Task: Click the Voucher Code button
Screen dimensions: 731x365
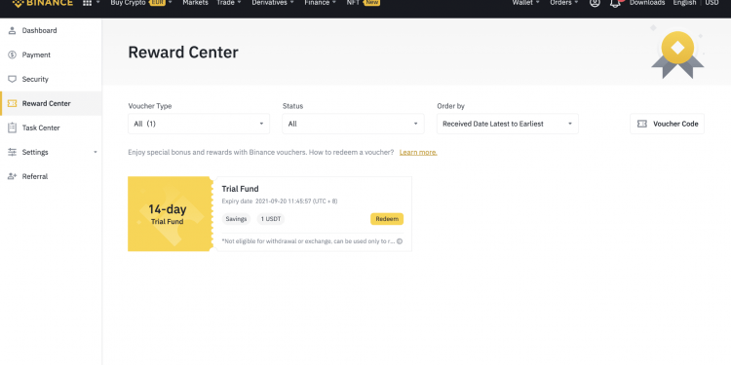Action: coord(667,124)
